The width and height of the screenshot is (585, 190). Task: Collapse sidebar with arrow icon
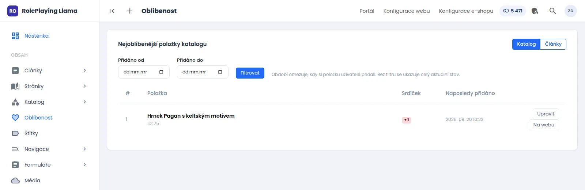click(112, 11)
